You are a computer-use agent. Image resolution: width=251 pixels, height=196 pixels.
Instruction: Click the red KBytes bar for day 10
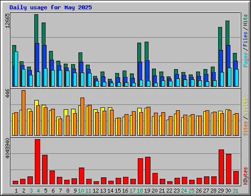(81, 176)
